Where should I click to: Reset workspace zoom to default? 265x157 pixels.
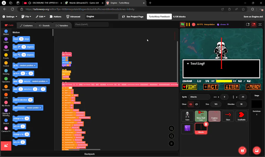[x=171, y=143]
